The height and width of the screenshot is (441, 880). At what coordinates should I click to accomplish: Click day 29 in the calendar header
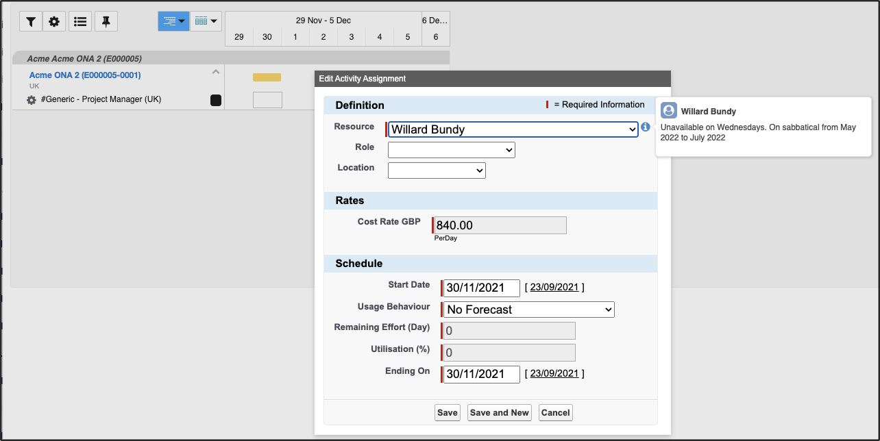pos(239,37)
